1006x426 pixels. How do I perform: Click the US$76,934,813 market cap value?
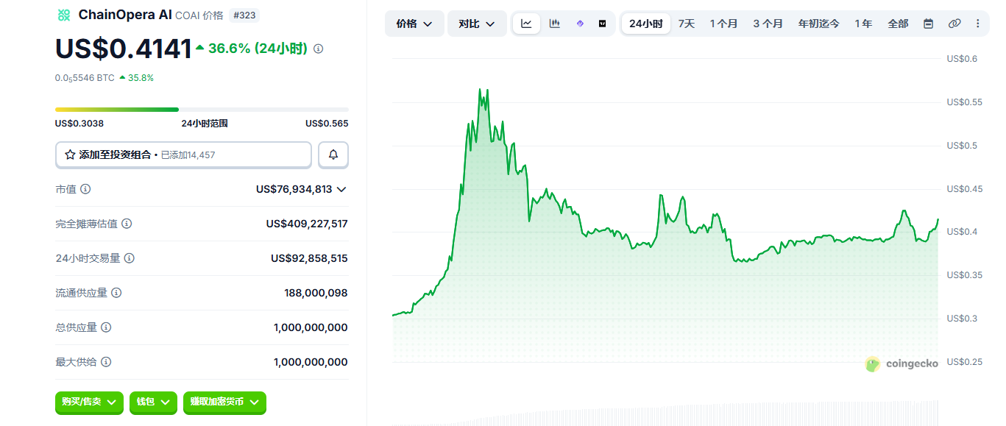pyautogui.click(x=294, y=189)
